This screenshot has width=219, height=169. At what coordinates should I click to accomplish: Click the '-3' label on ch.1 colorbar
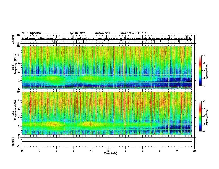click(x=204, y=56)
